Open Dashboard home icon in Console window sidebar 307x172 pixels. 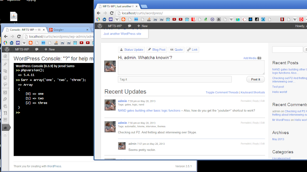pos(5,56)
